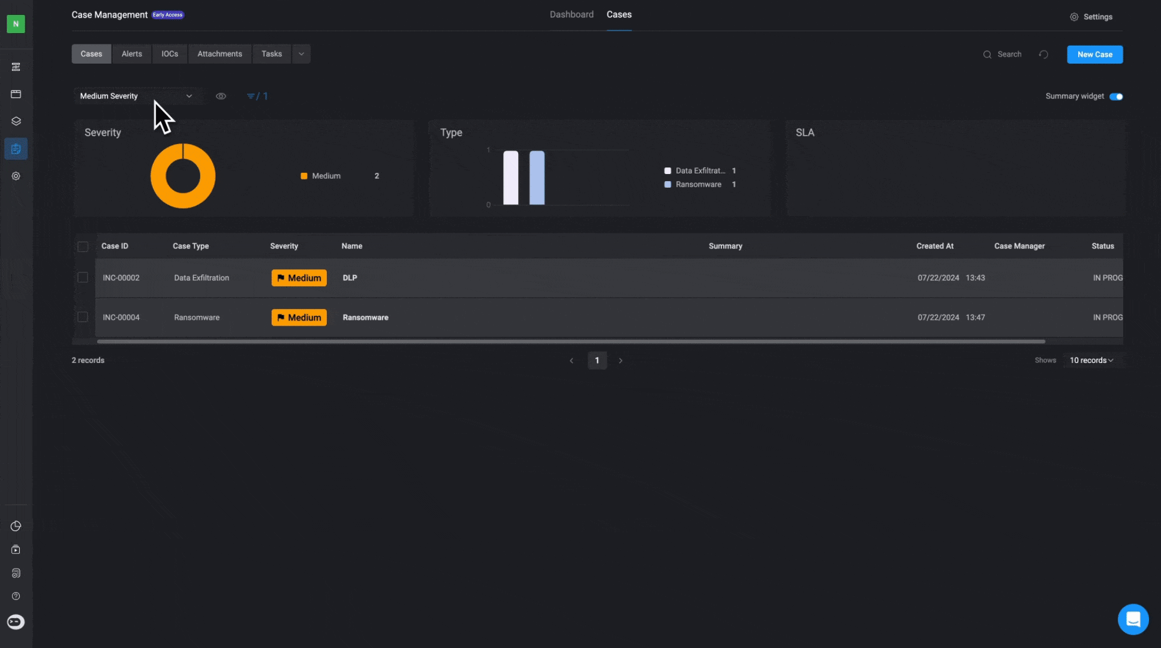This screenshot has width=1161, height=648.
Task: Open the layers icon in sidebar
Action: click(16, 121)
